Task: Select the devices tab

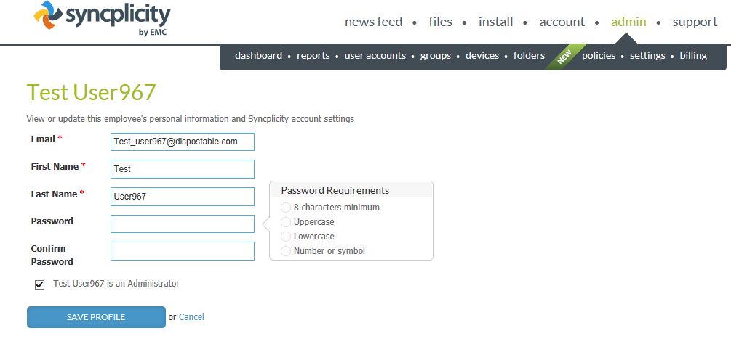Action: click(x=482, y=56)
